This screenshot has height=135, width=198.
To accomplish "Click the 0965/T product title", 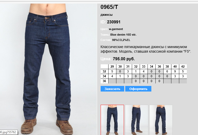I will click(x=109, y=7).
